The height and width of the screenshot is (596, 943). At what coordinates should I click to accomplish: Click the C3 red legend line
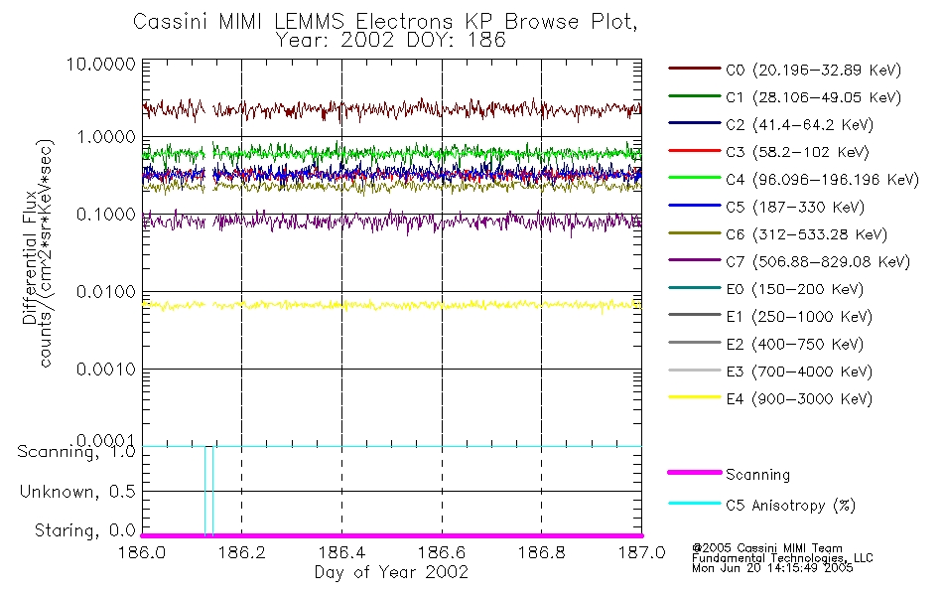pyautogui.click(x=694, y=151)
